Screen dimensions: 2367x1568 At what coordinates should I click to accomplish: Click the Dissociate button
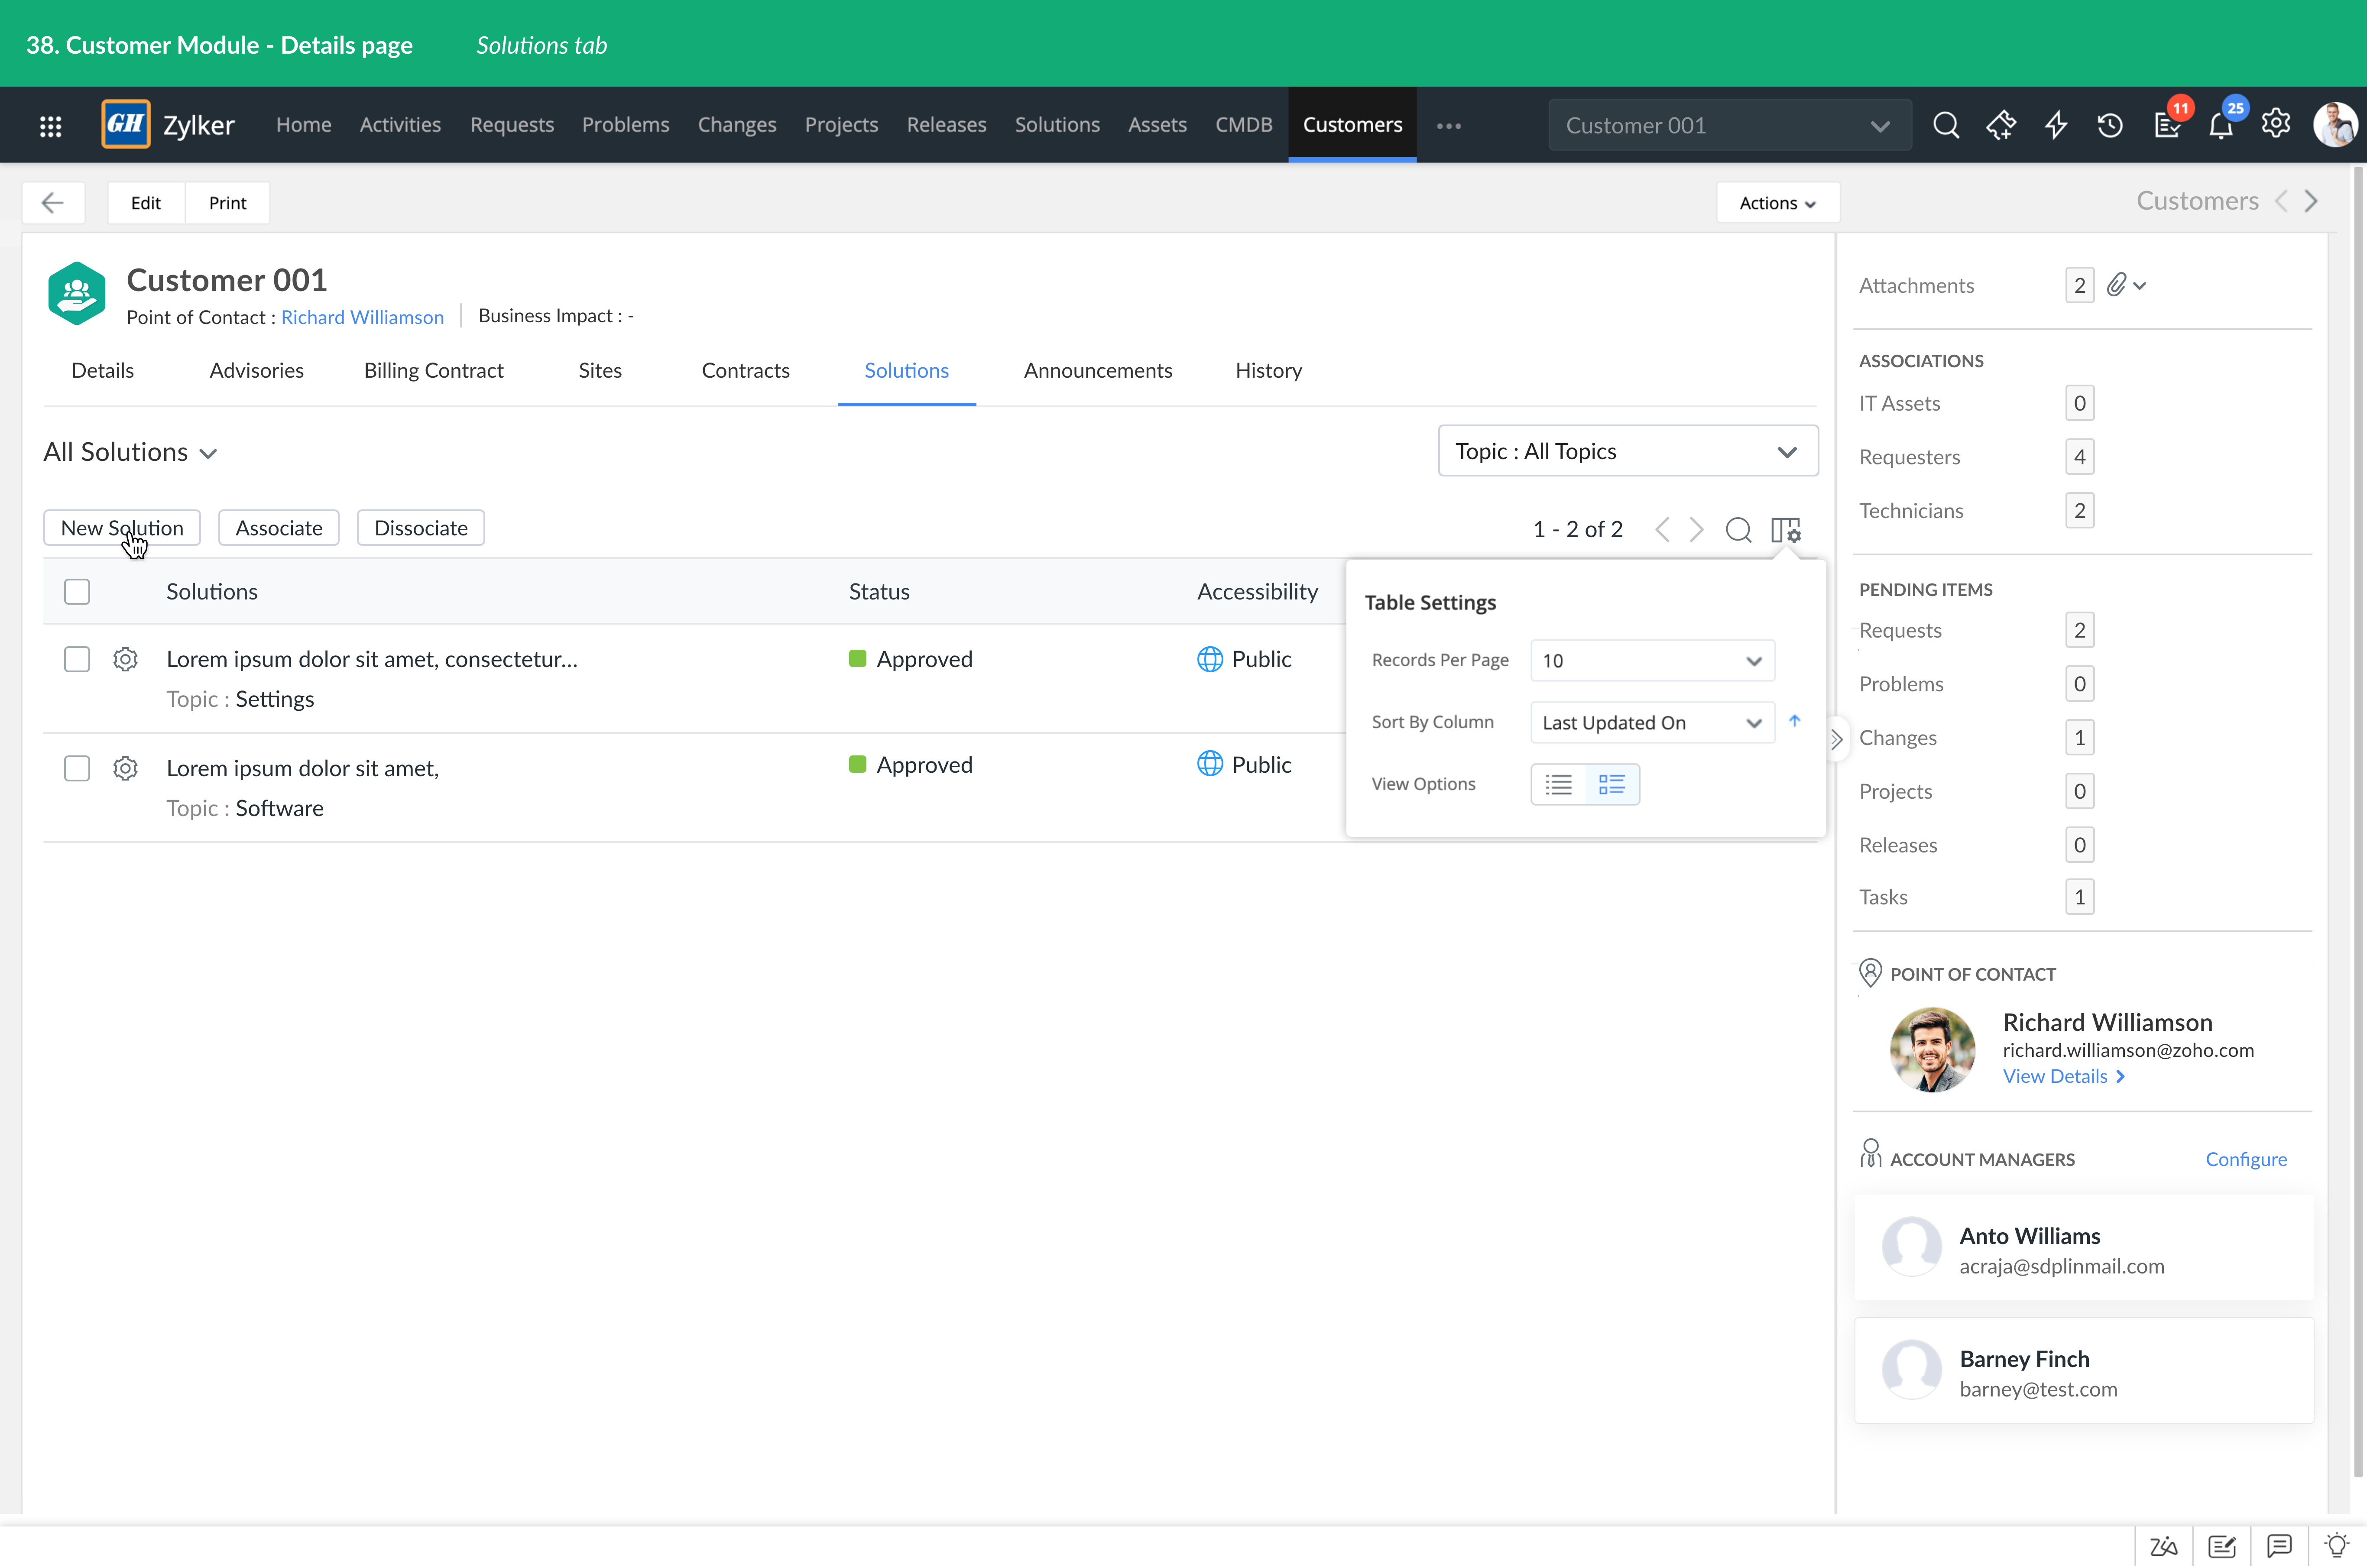[421, 528]
